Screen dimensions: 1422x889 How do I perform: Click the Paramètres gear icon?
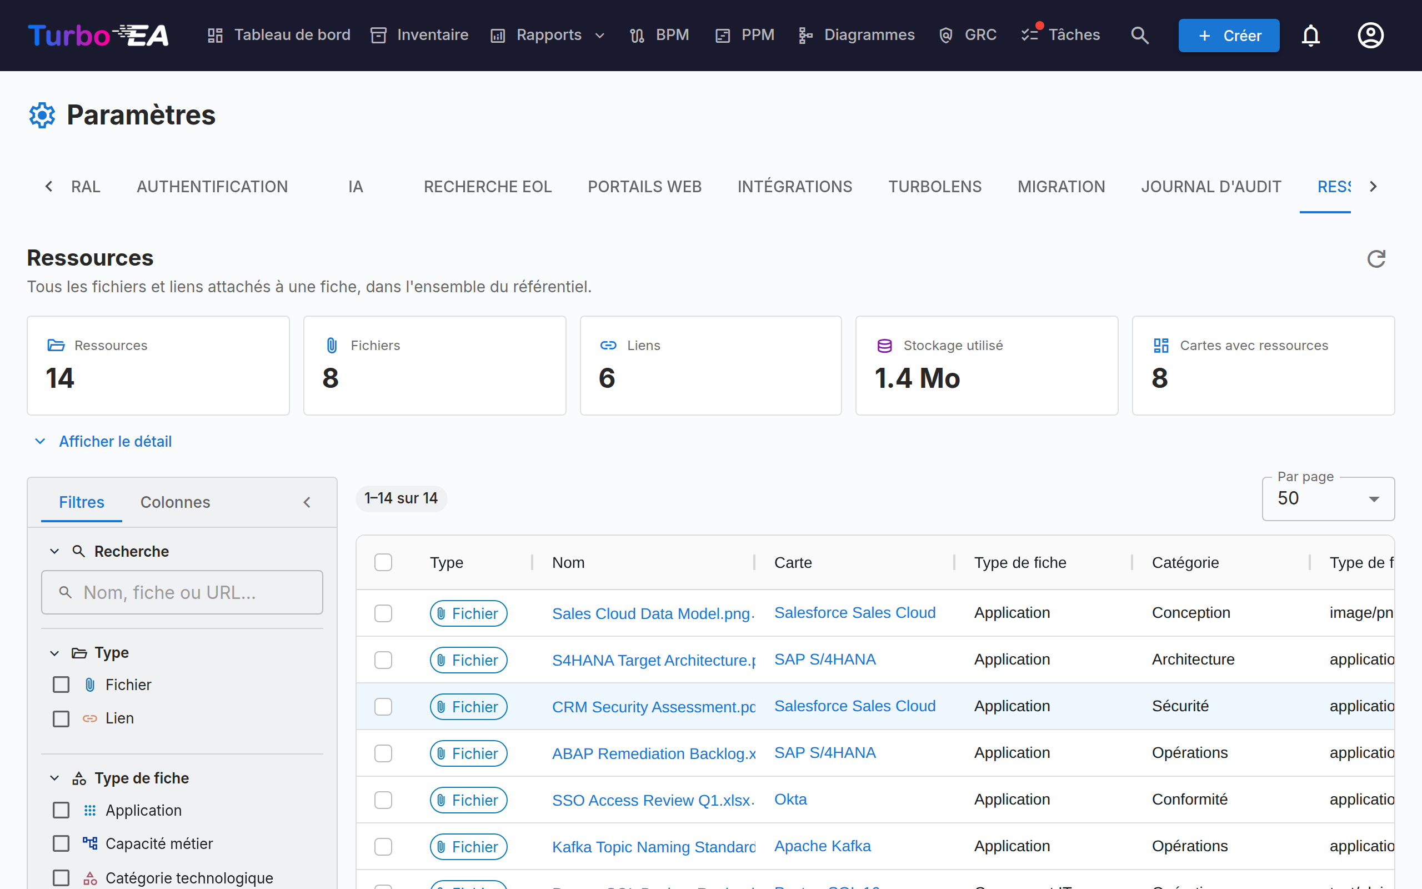(x=42, y=114)
